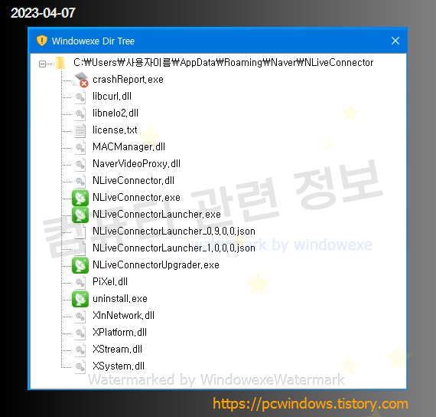Select XStream.dll file name
The image size is (436, 417).
point(117,350)
